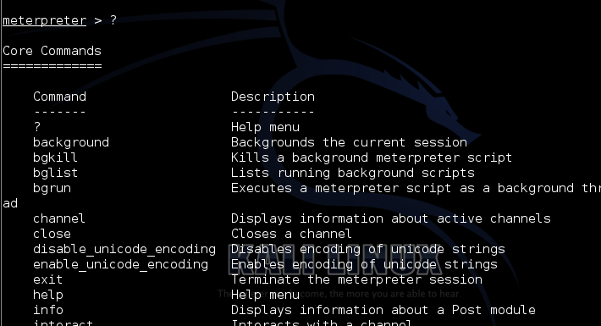Click the 'close' command name

pyautogui.click(x=52, y=234)
